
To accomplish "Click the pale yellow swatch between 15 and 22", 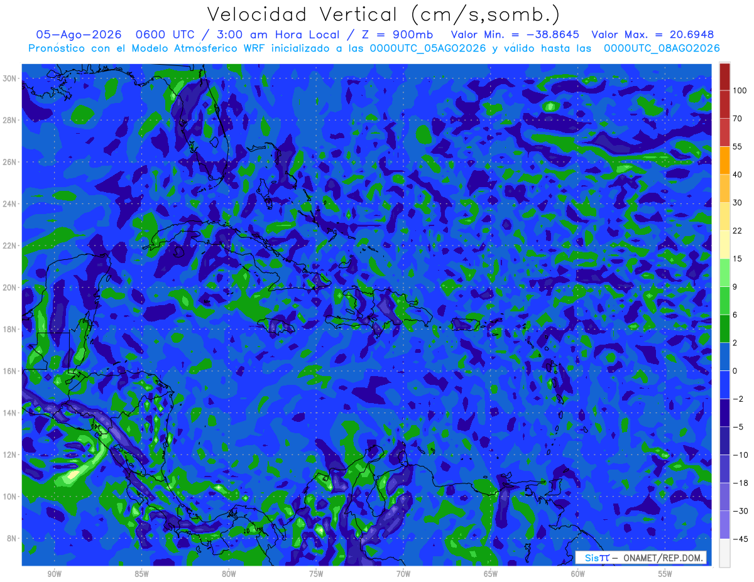I will click(x=724, y=245).
